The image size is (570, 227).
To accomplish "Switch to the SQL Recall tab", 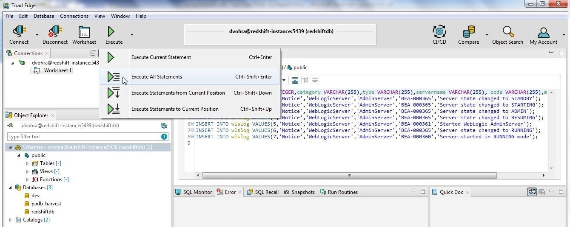I will click(x=262, y=192).
